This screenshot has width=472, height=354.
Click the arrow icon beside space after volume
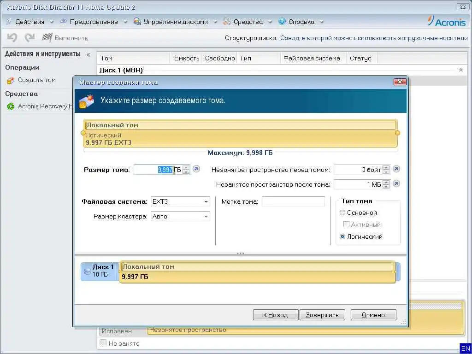click(396, 183)
